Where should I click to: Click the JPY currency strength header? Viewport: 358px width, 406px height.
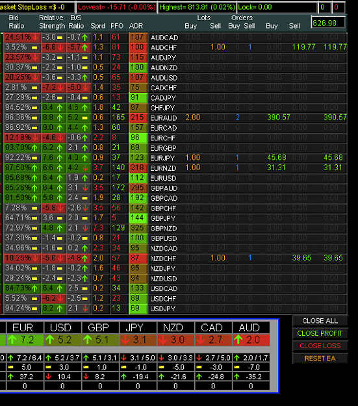click(x=138, y=328)
